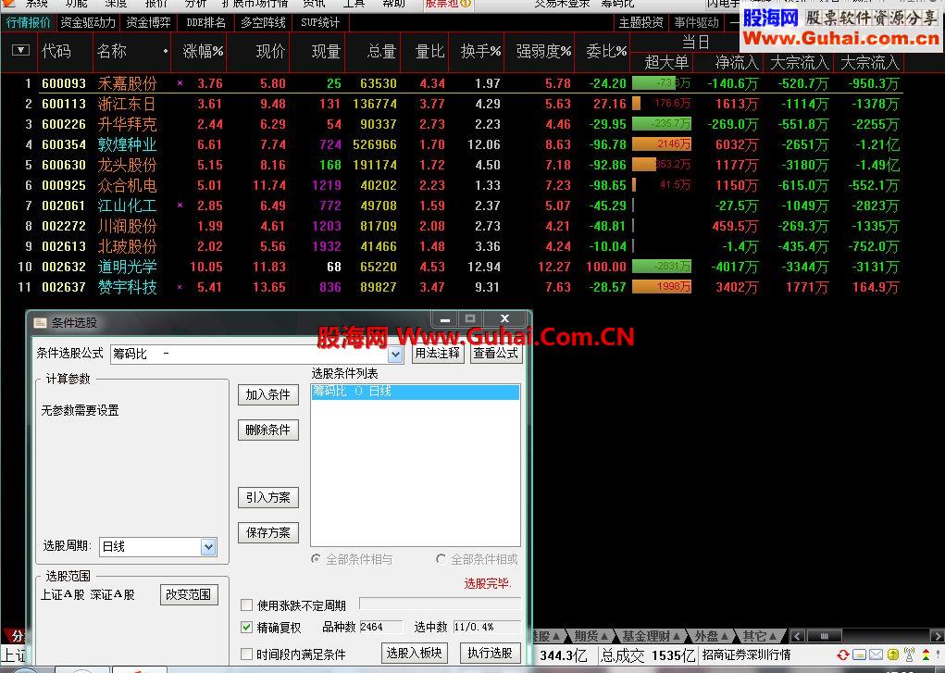Click the 执行选股 button

pyautogui.click(x=490, y=654)
